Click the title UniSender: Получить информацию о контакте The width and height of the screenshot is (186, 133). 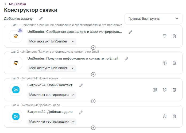73,58
